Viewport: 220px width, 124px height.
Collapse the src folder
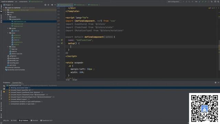point(6,14)
